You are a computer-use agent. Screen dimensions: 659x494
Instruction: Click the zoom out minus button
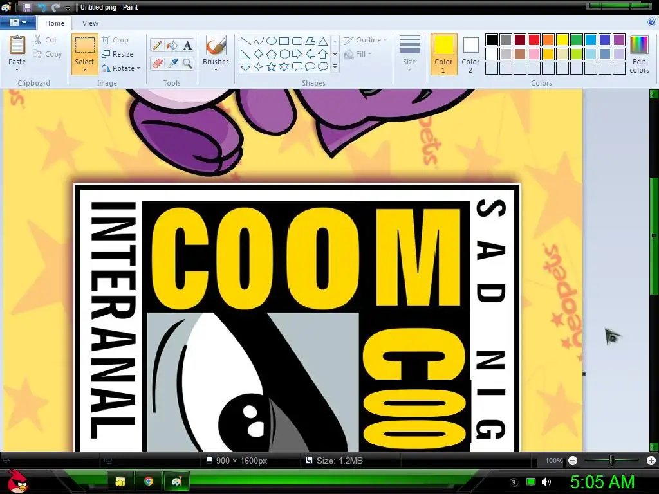point(572,461)
